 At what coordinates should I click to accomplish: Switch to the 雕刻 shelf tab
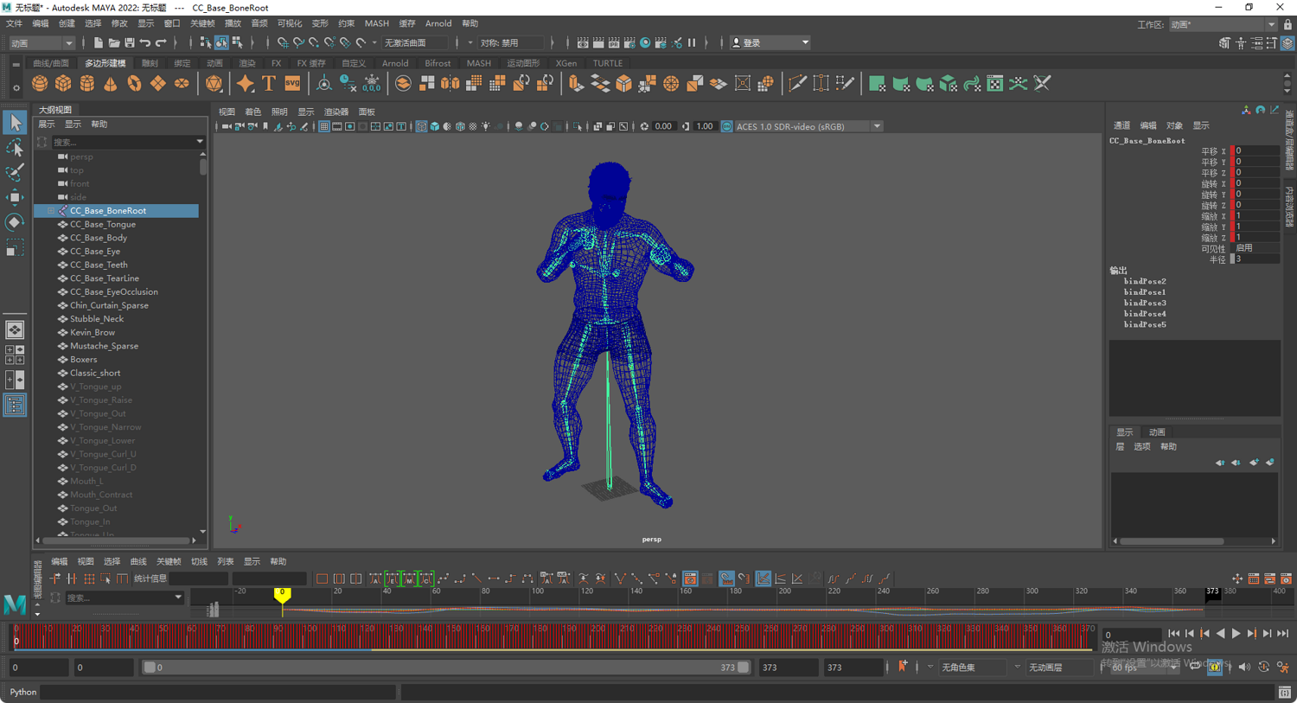[150, 63]
